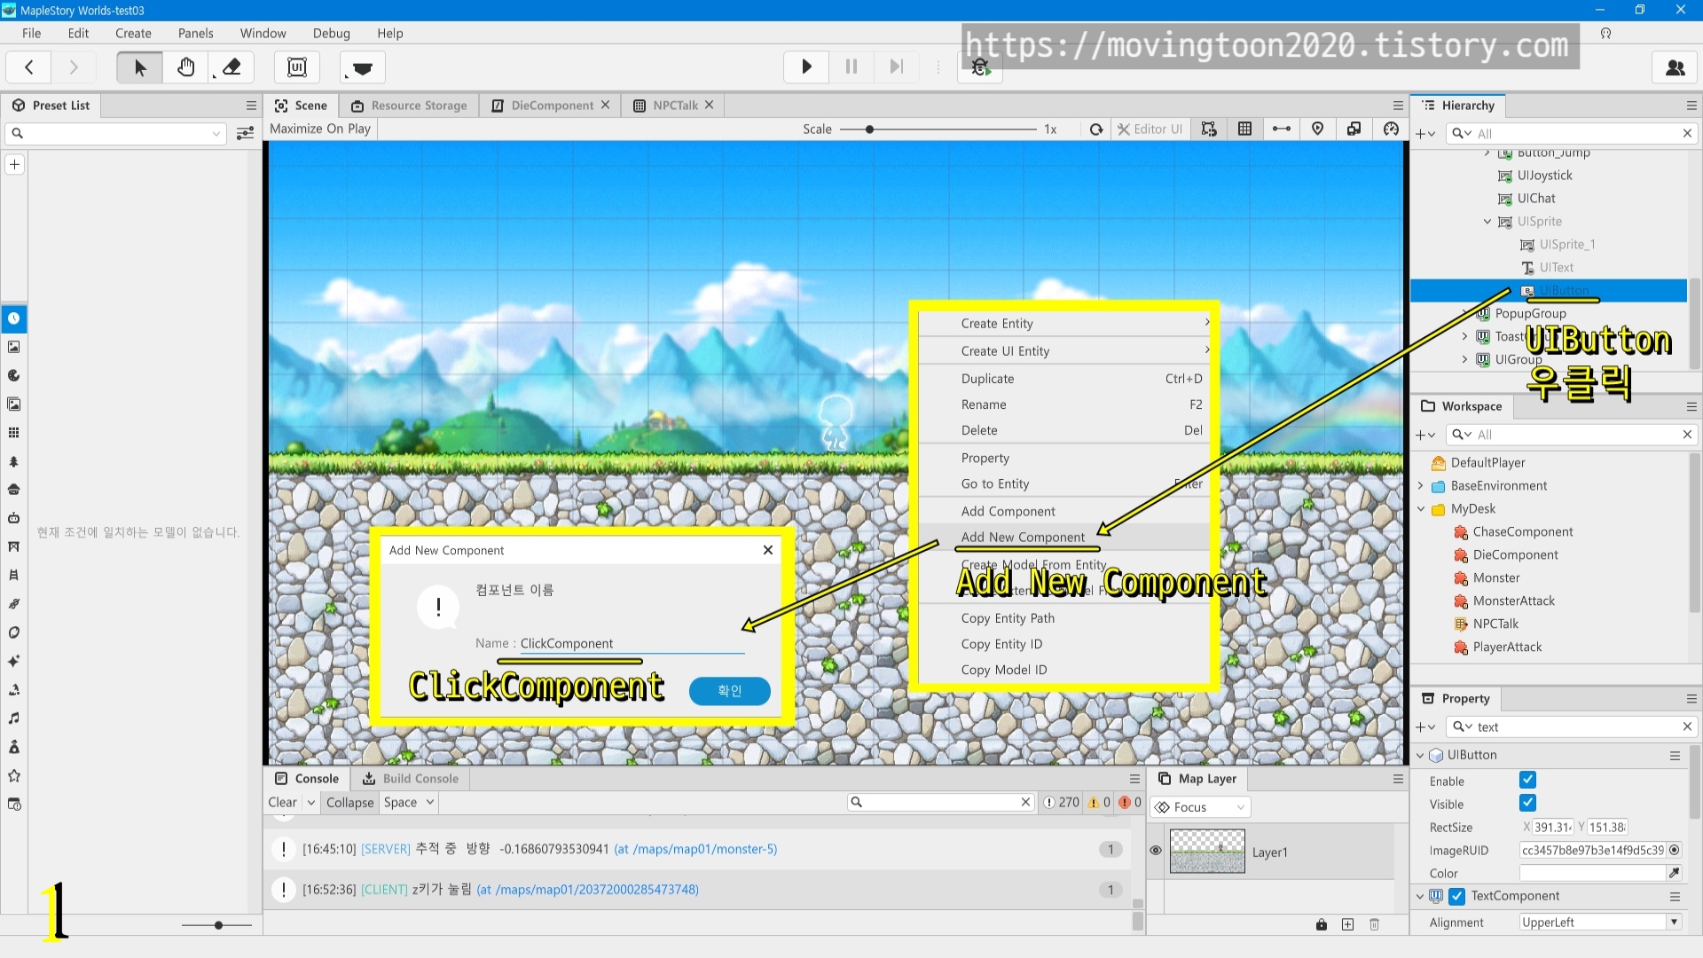Toggle the Enable checkbox
This screenshot has width=1703, height=958.
1527,781
